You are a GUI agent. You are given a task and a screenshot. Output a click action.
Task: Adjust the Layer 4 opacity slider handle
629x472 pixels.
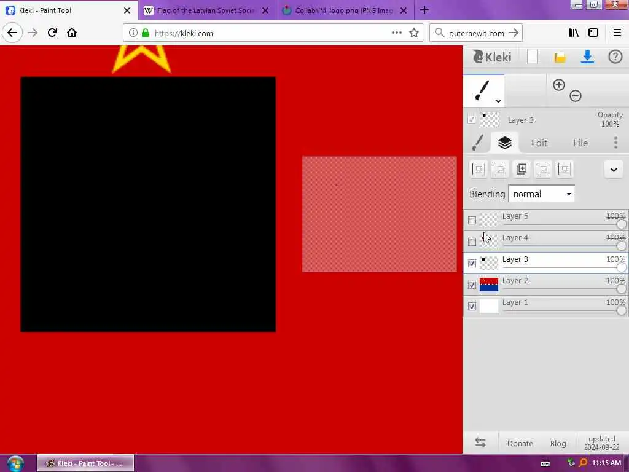pyautogui.click(x=621, y=246)
